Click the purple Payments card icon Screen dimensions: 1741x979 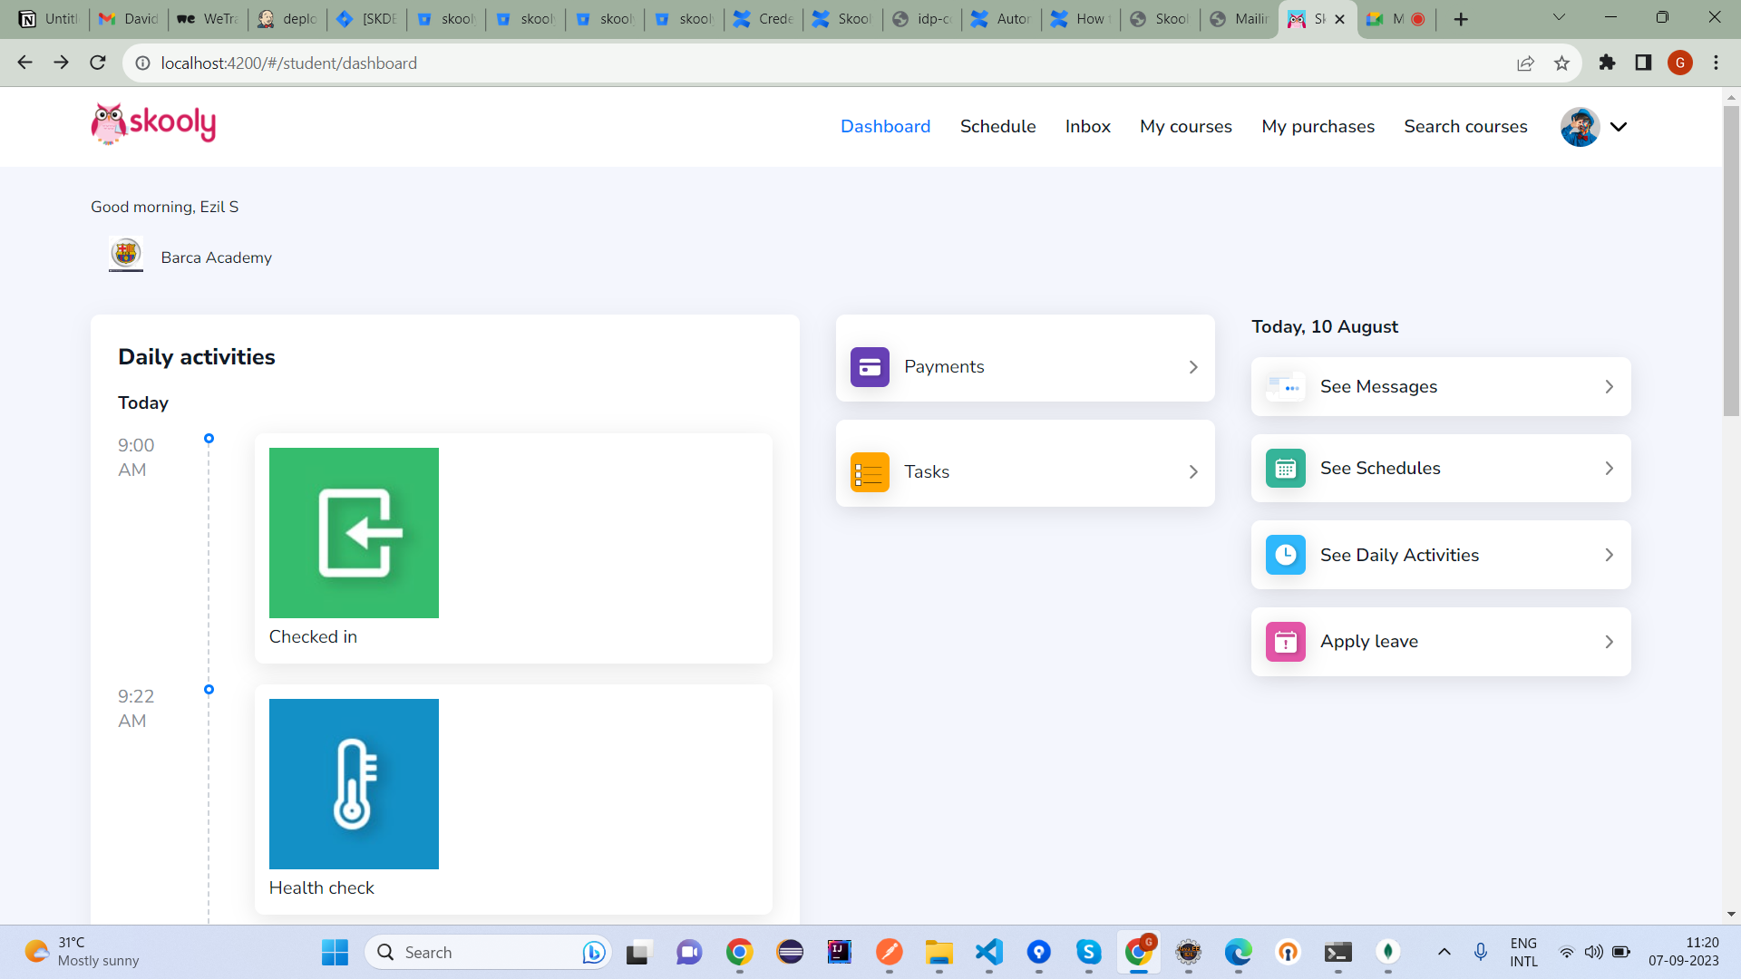click(870, 367)
